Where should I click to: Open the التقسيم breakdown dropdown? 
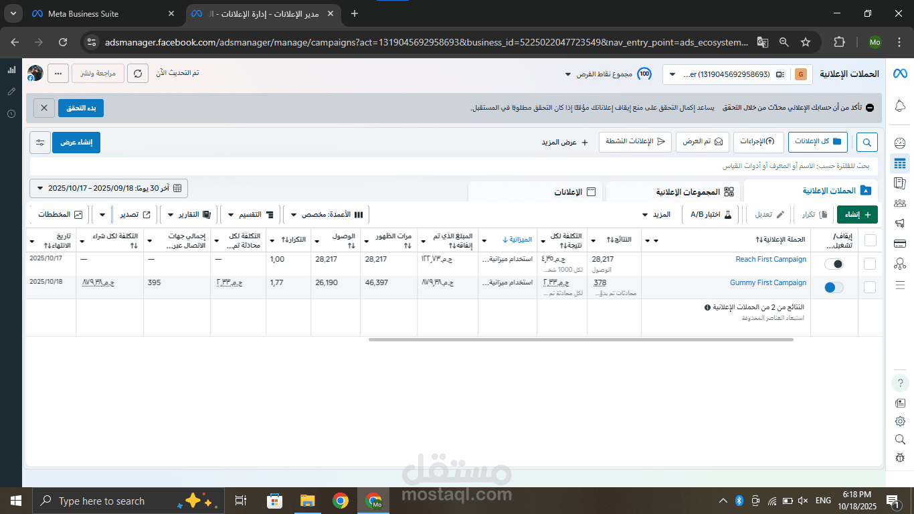[x=251, y=214]
